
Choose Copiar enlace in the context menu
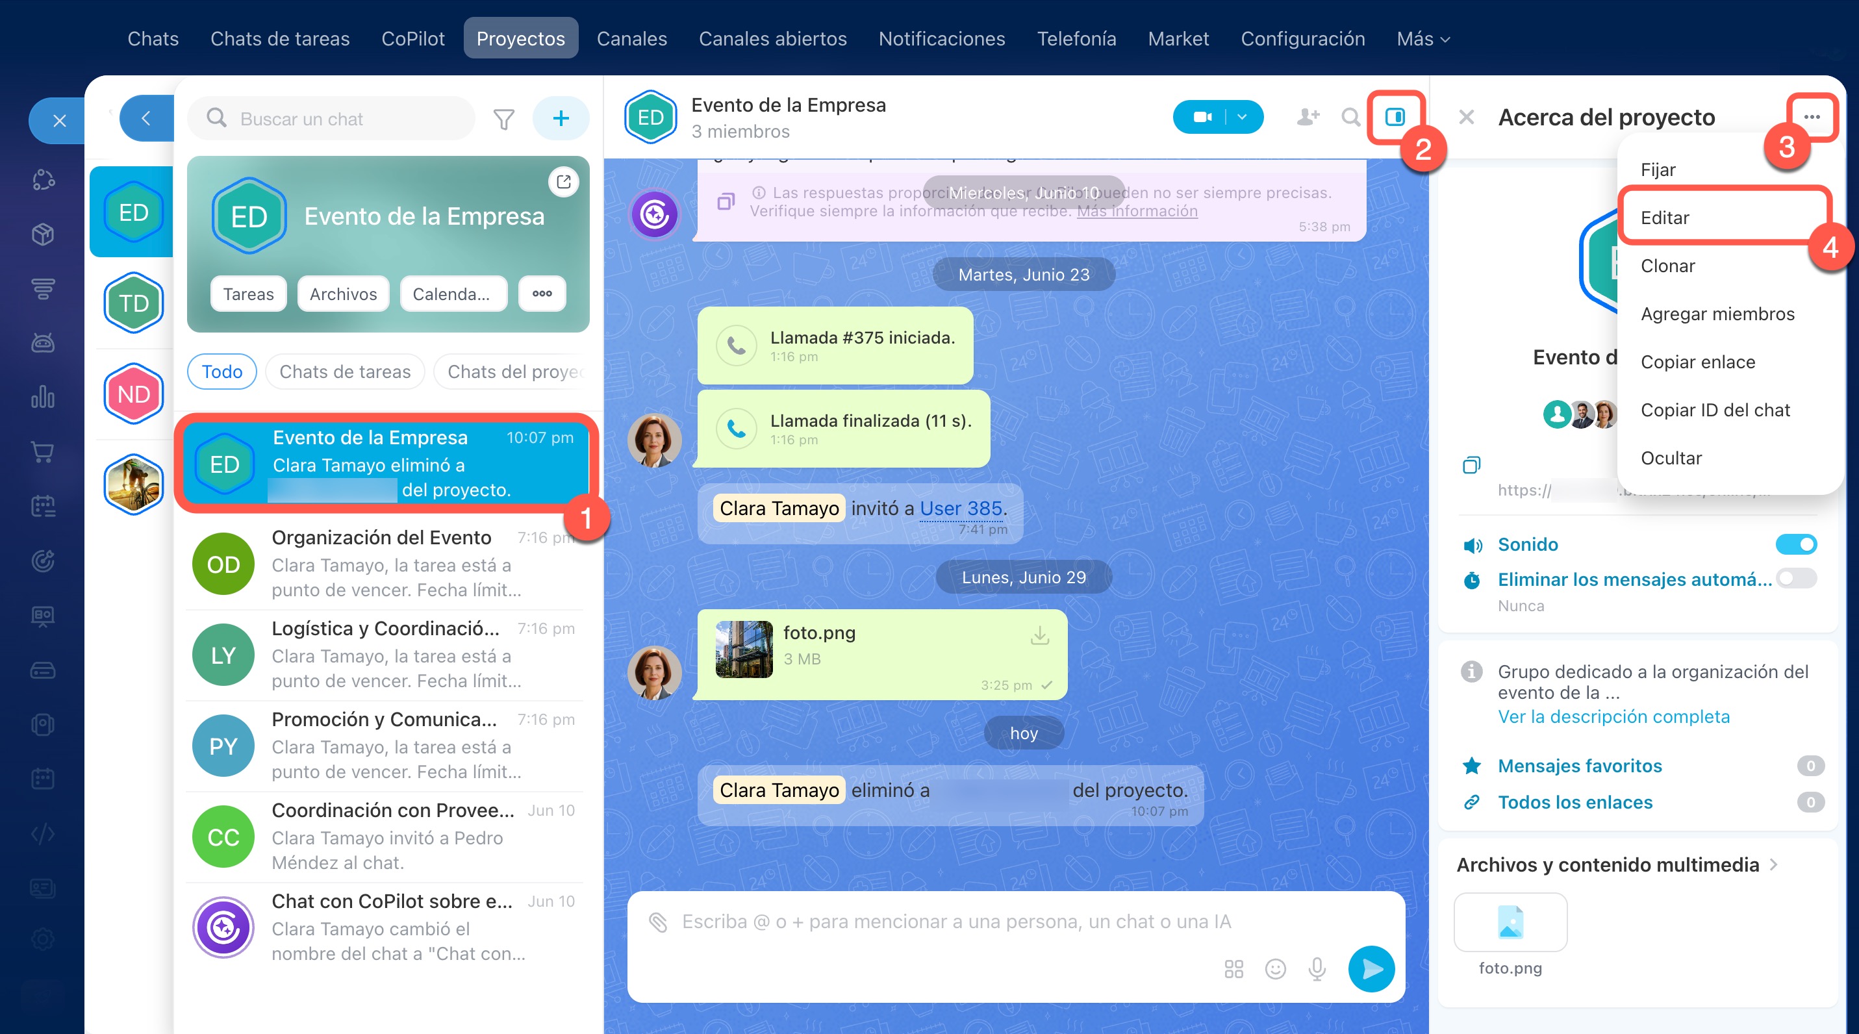point(1730,362)
